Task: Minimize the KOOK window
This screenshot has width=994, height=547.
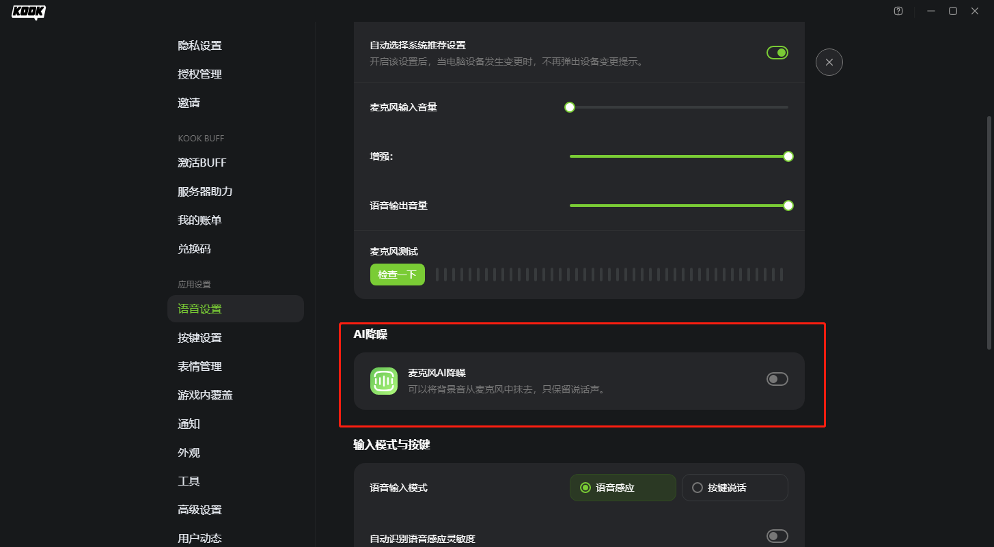Action: tap(930, 11)
